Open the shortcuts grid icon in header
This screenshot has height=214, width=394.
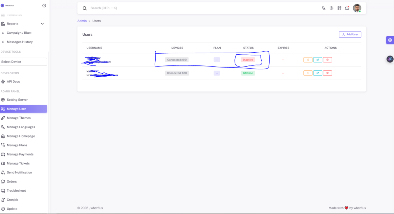(x=339, y=8)
